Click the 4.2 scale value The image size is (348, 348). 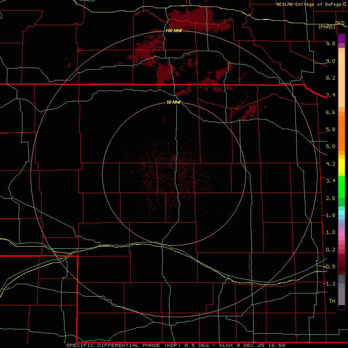click(x=331, y=164)
